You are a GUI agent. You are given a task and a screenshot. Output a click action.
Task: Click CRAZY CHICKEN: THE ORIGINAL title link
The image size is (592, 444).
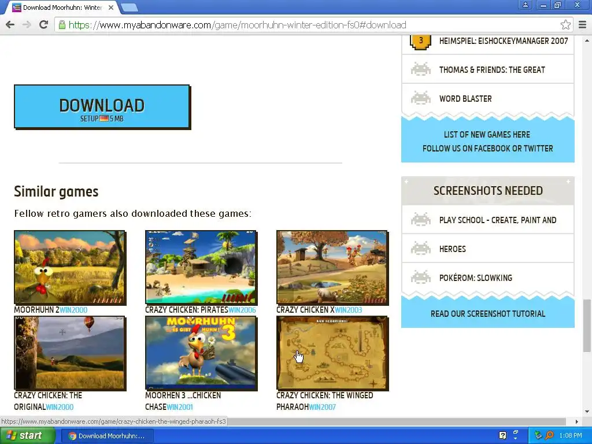point(48,401)
